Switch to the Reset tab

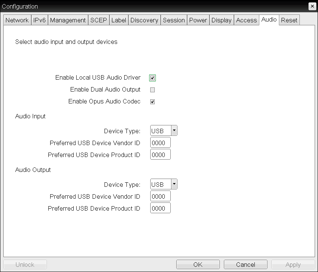pos(289,20)
